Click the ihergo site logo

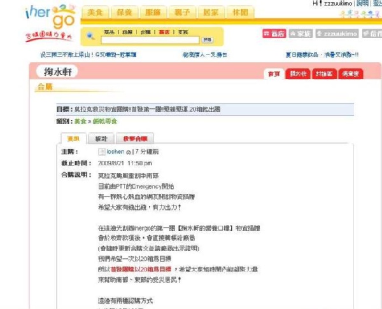coord(50,23)
